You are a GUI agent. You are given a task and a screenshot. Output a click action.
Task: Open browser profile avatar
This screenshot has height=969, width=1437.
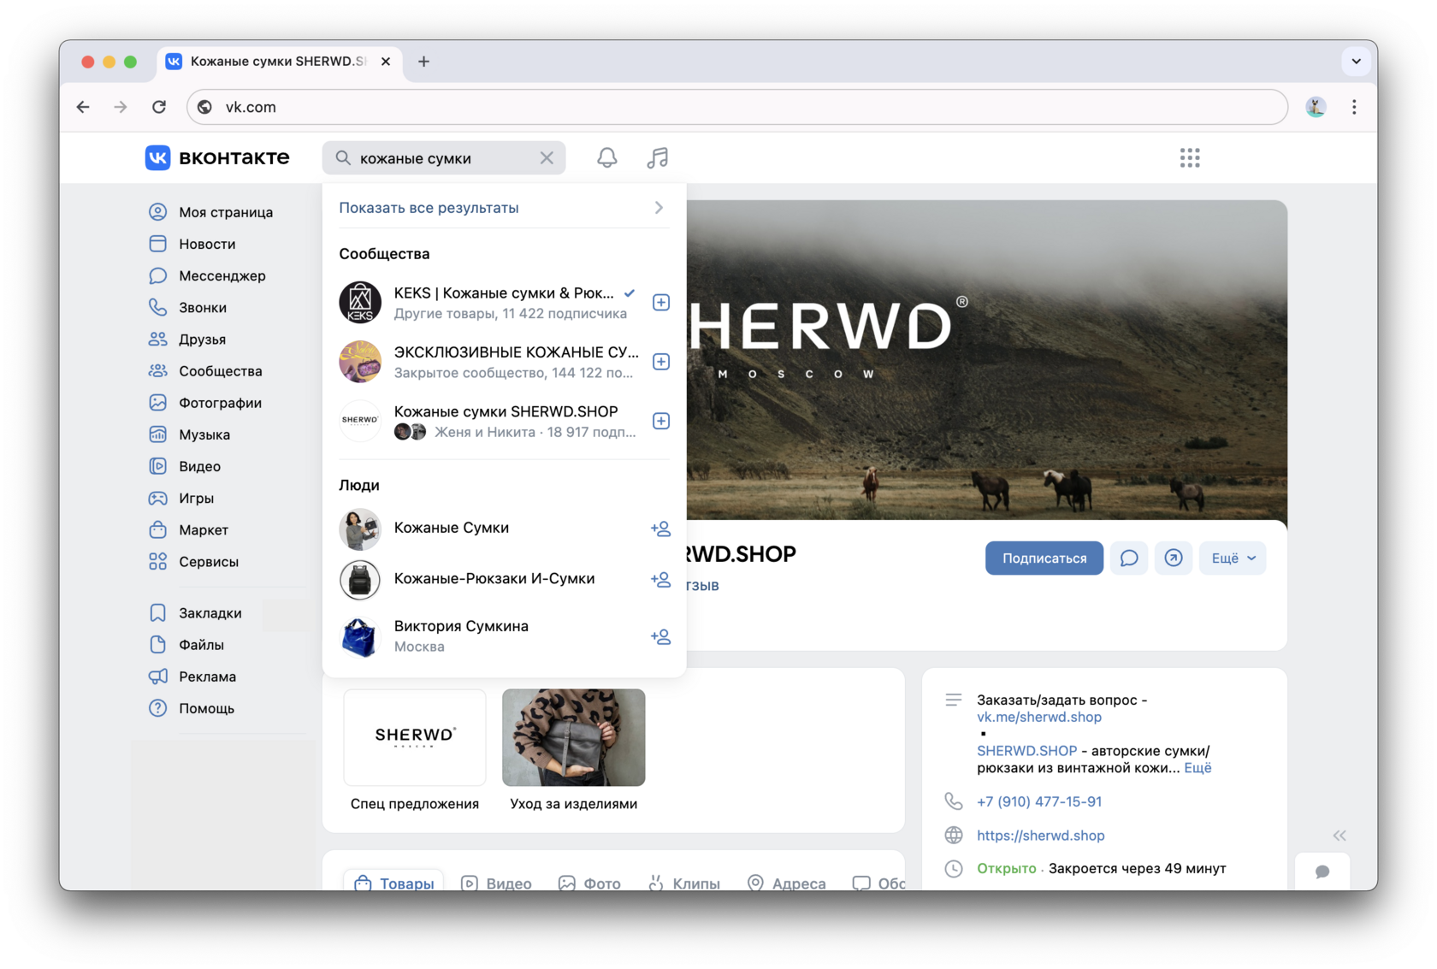point(1316,107)
